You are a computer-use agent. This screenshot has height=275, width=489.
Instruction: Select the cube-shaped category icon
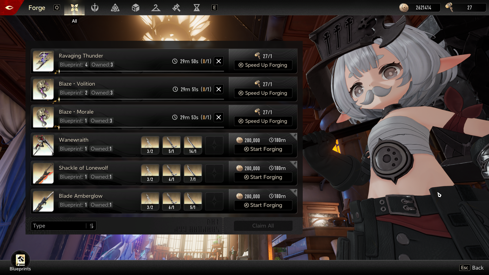click(x=136, y=8)
